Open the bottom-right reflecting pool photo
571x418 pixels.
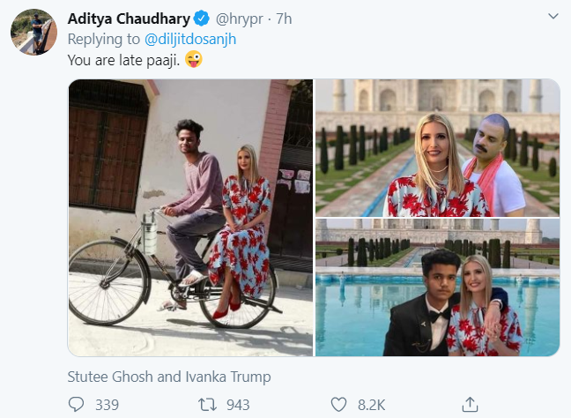tap(437, 287)
